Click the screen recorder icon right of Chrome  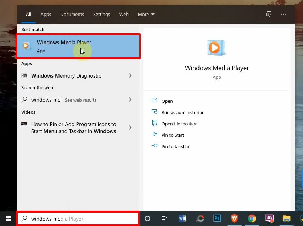pos(269,219)
